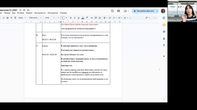The width and height of the screenshot is (197, 110).
Task: Increase font size with plus
Action: coord(66,18)
